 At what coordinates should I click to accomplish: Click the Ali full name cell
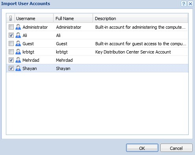coord(58,35)
